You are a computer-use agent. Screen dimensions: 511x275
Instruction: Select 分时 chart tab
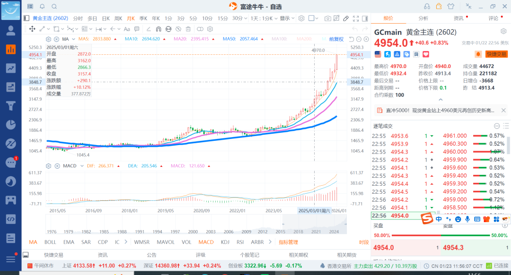78,18
